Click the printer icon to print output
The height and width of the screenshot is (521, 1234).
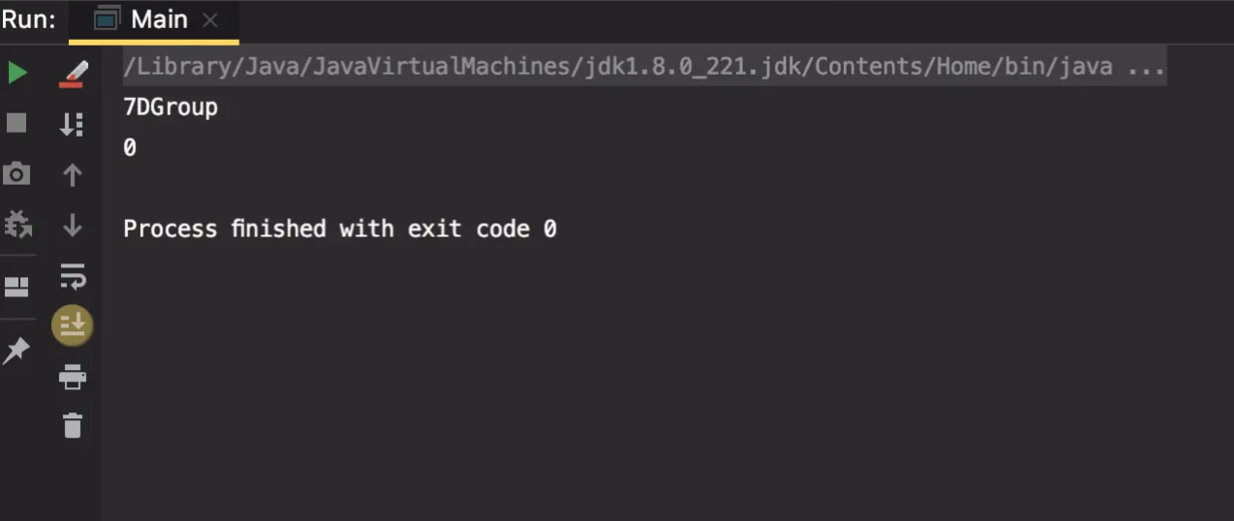[73, 377]
